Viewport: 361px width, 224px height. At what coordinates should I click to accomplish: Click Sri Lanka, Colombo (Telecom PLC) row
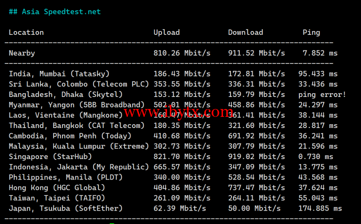pyautogui.click(x=79, y=84)
